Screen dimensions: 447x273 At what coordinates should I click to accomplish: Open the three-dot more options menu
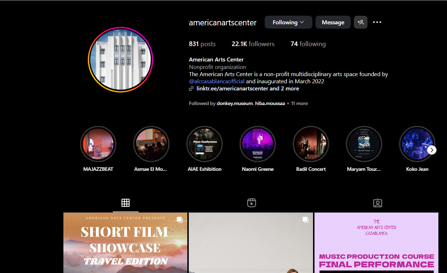pos(377,22)
